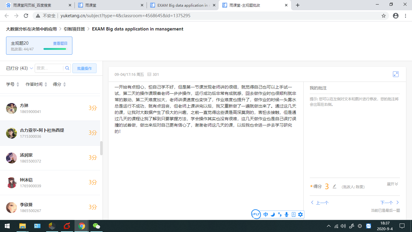Click the pencil icon to edit score
This screenshot has width=412, height=232.
click(334, 186)
